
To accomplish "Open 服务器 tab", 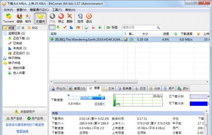I will tap(124, 88).
